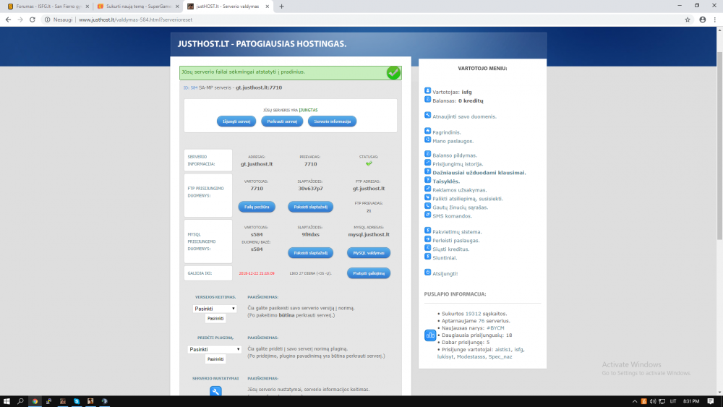Click Pasirinkti button under Versijos keitimas
Screen dimensions: 723x407
click(x=215, y=319)
